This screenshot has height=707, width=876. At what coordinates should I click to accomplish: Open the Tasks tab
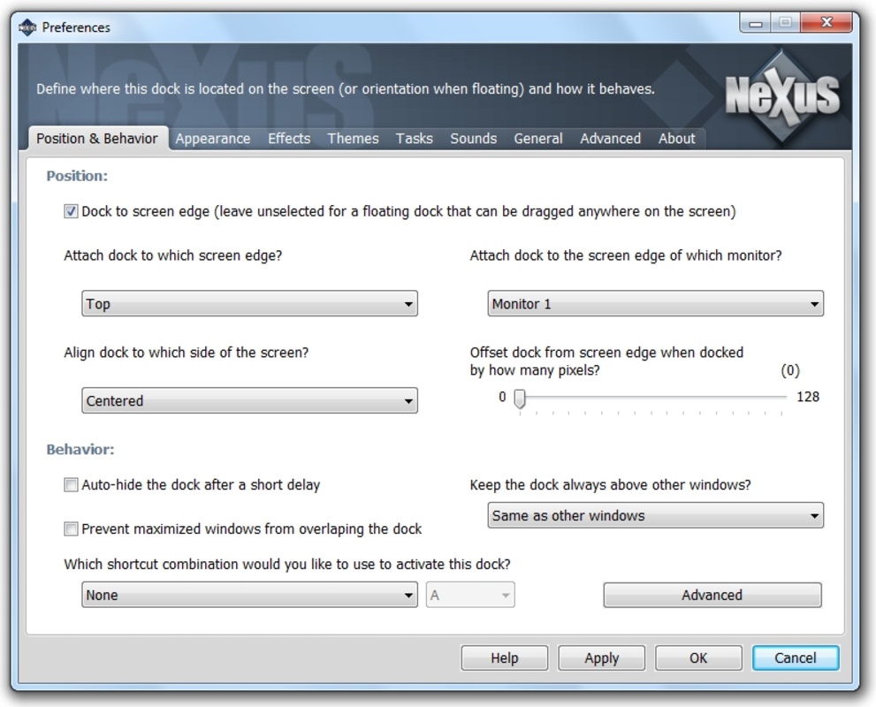414,139
